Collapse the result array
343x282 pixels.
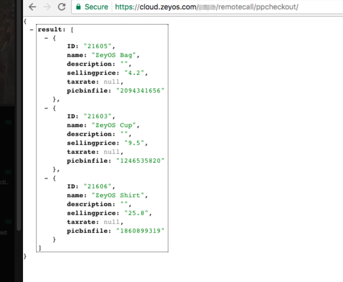point(31,29)
